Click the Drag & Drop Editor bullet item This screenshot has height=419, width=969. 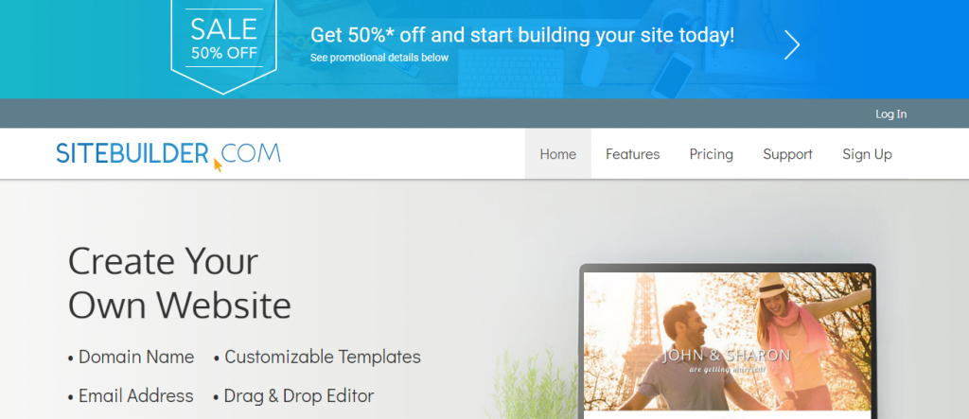coord(293,395)
